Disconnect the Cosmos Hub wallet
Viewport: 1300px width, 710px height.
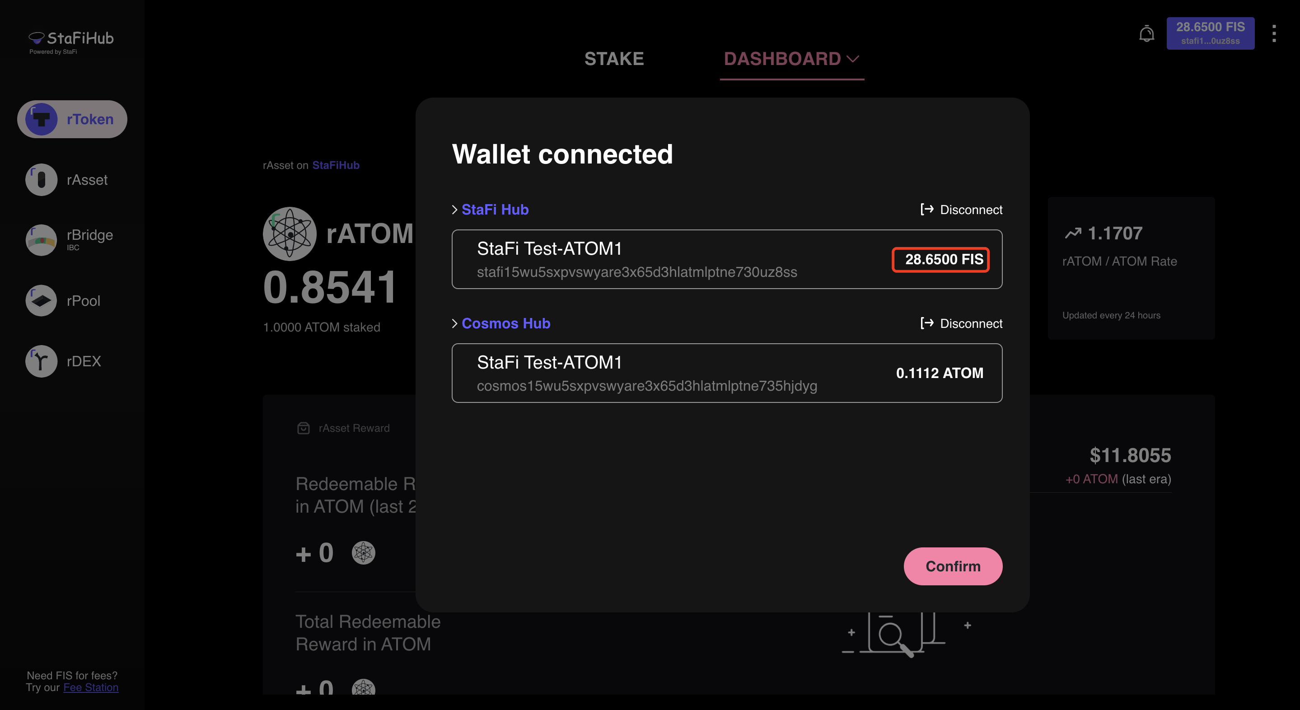(961, 323)
